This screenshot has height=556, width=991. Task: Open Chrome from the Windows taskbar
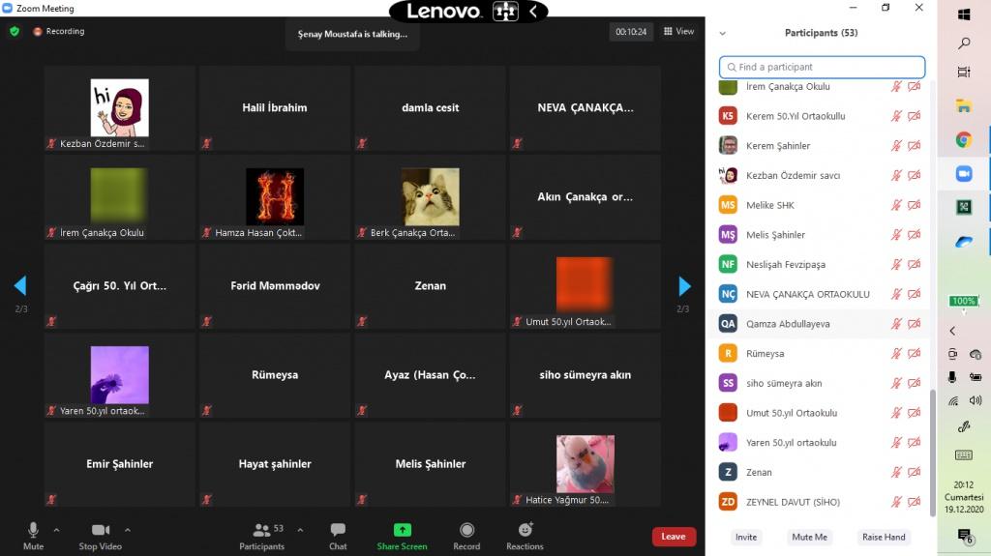pos(964,140)
